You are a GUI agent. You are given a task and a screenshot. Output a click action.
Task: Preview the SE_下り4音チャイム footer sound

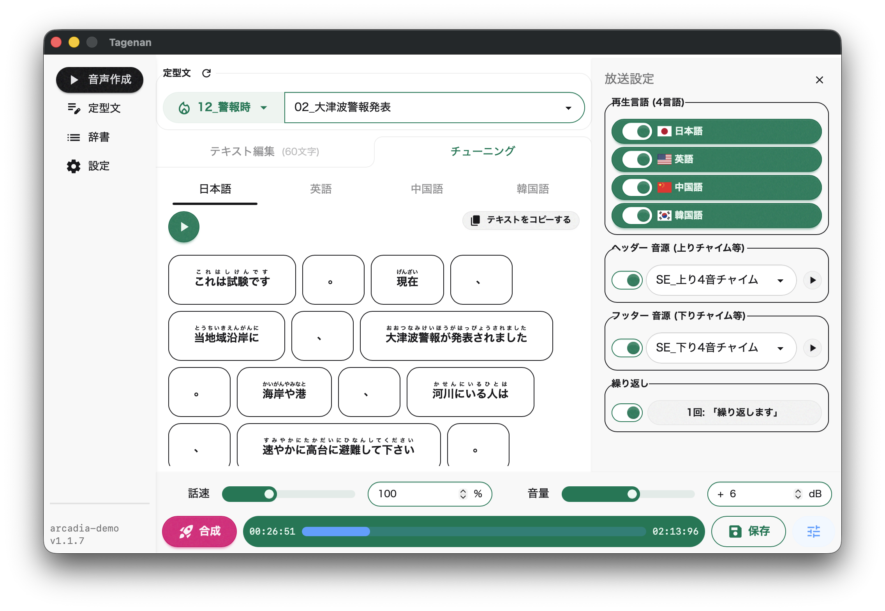[813, 348]
